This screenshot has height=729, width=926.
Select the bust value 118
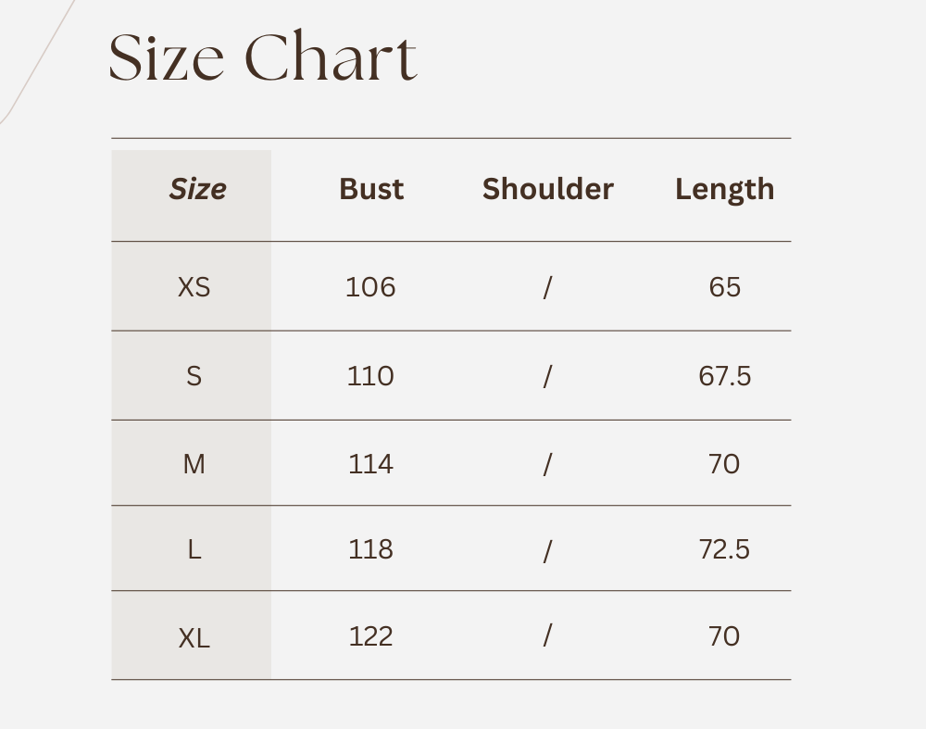point(370,549)
